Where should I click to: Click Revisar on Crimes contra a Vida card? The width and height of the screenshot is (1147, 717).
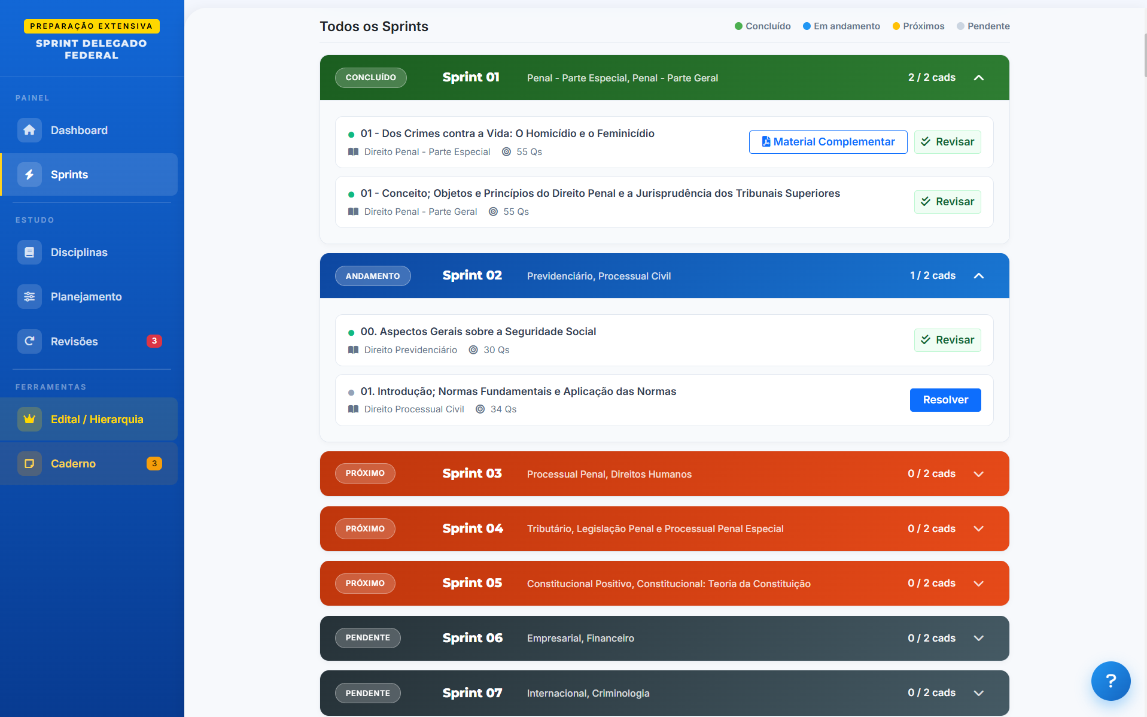click(947, 142)
